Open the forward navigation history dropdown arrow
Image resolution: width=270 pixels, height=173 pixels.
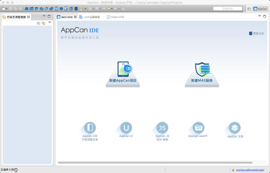(x=118, y=9)
